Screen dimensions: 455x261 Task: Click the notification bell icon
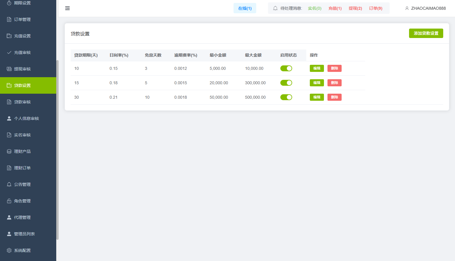click(x=275, y=8)
